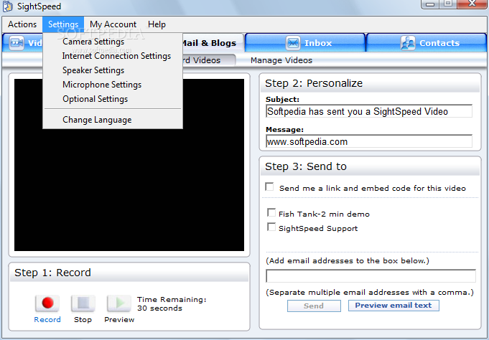
Task: Check the Fish Tank-2 min demo contact
Action: (271, 213)
